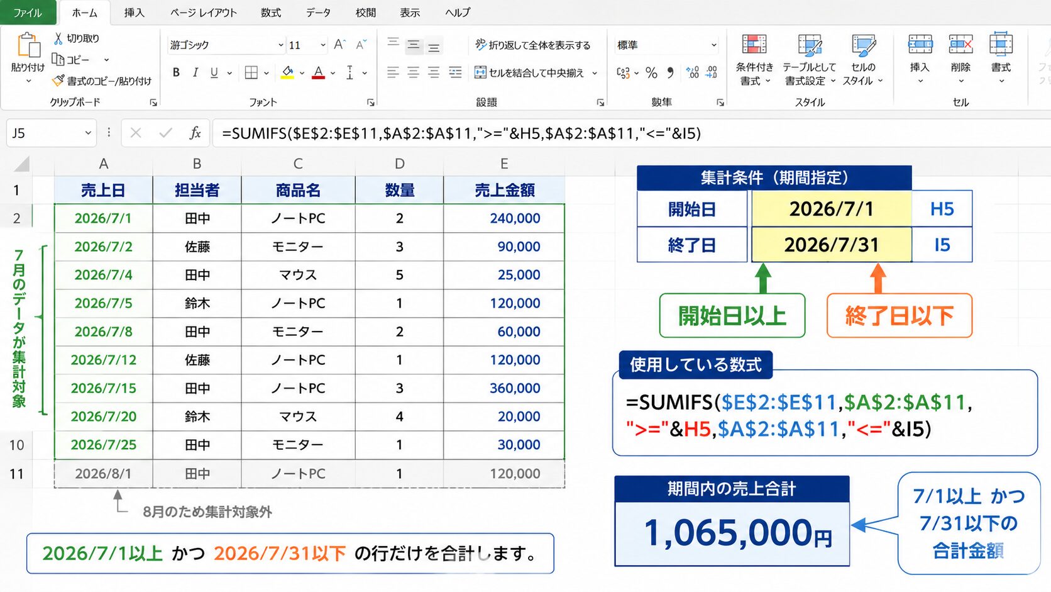
Task: Select column E header
Action: [x=504, y=164]
